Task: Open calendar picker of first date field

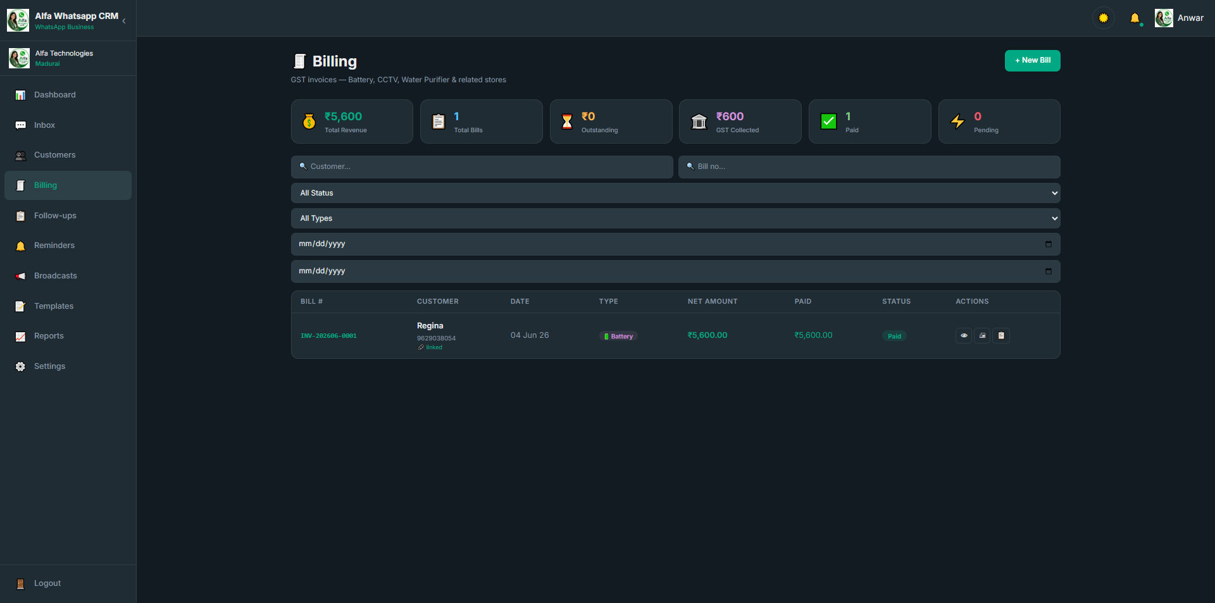Action: click(1049, 244)
